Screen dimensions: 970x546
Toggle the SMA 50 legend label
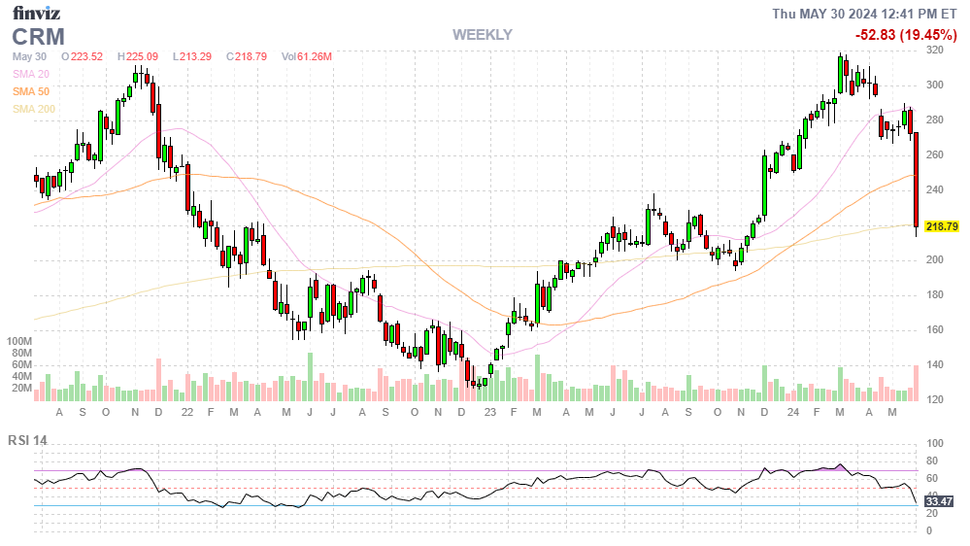point(31,91)
